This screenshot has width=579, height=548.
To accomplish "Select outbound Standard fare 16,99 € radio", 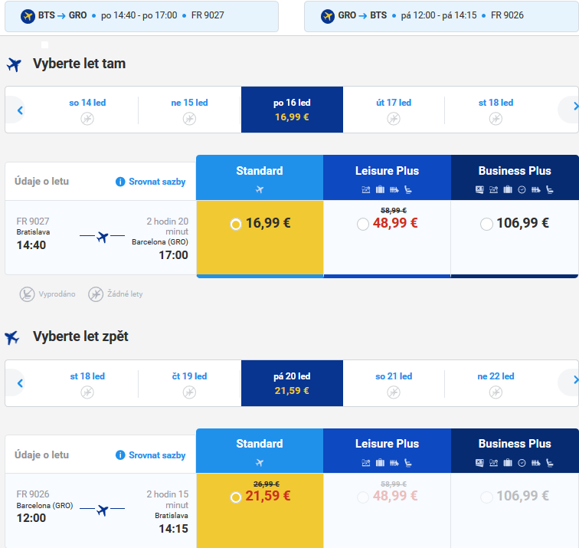I will (x=236, y=225).
